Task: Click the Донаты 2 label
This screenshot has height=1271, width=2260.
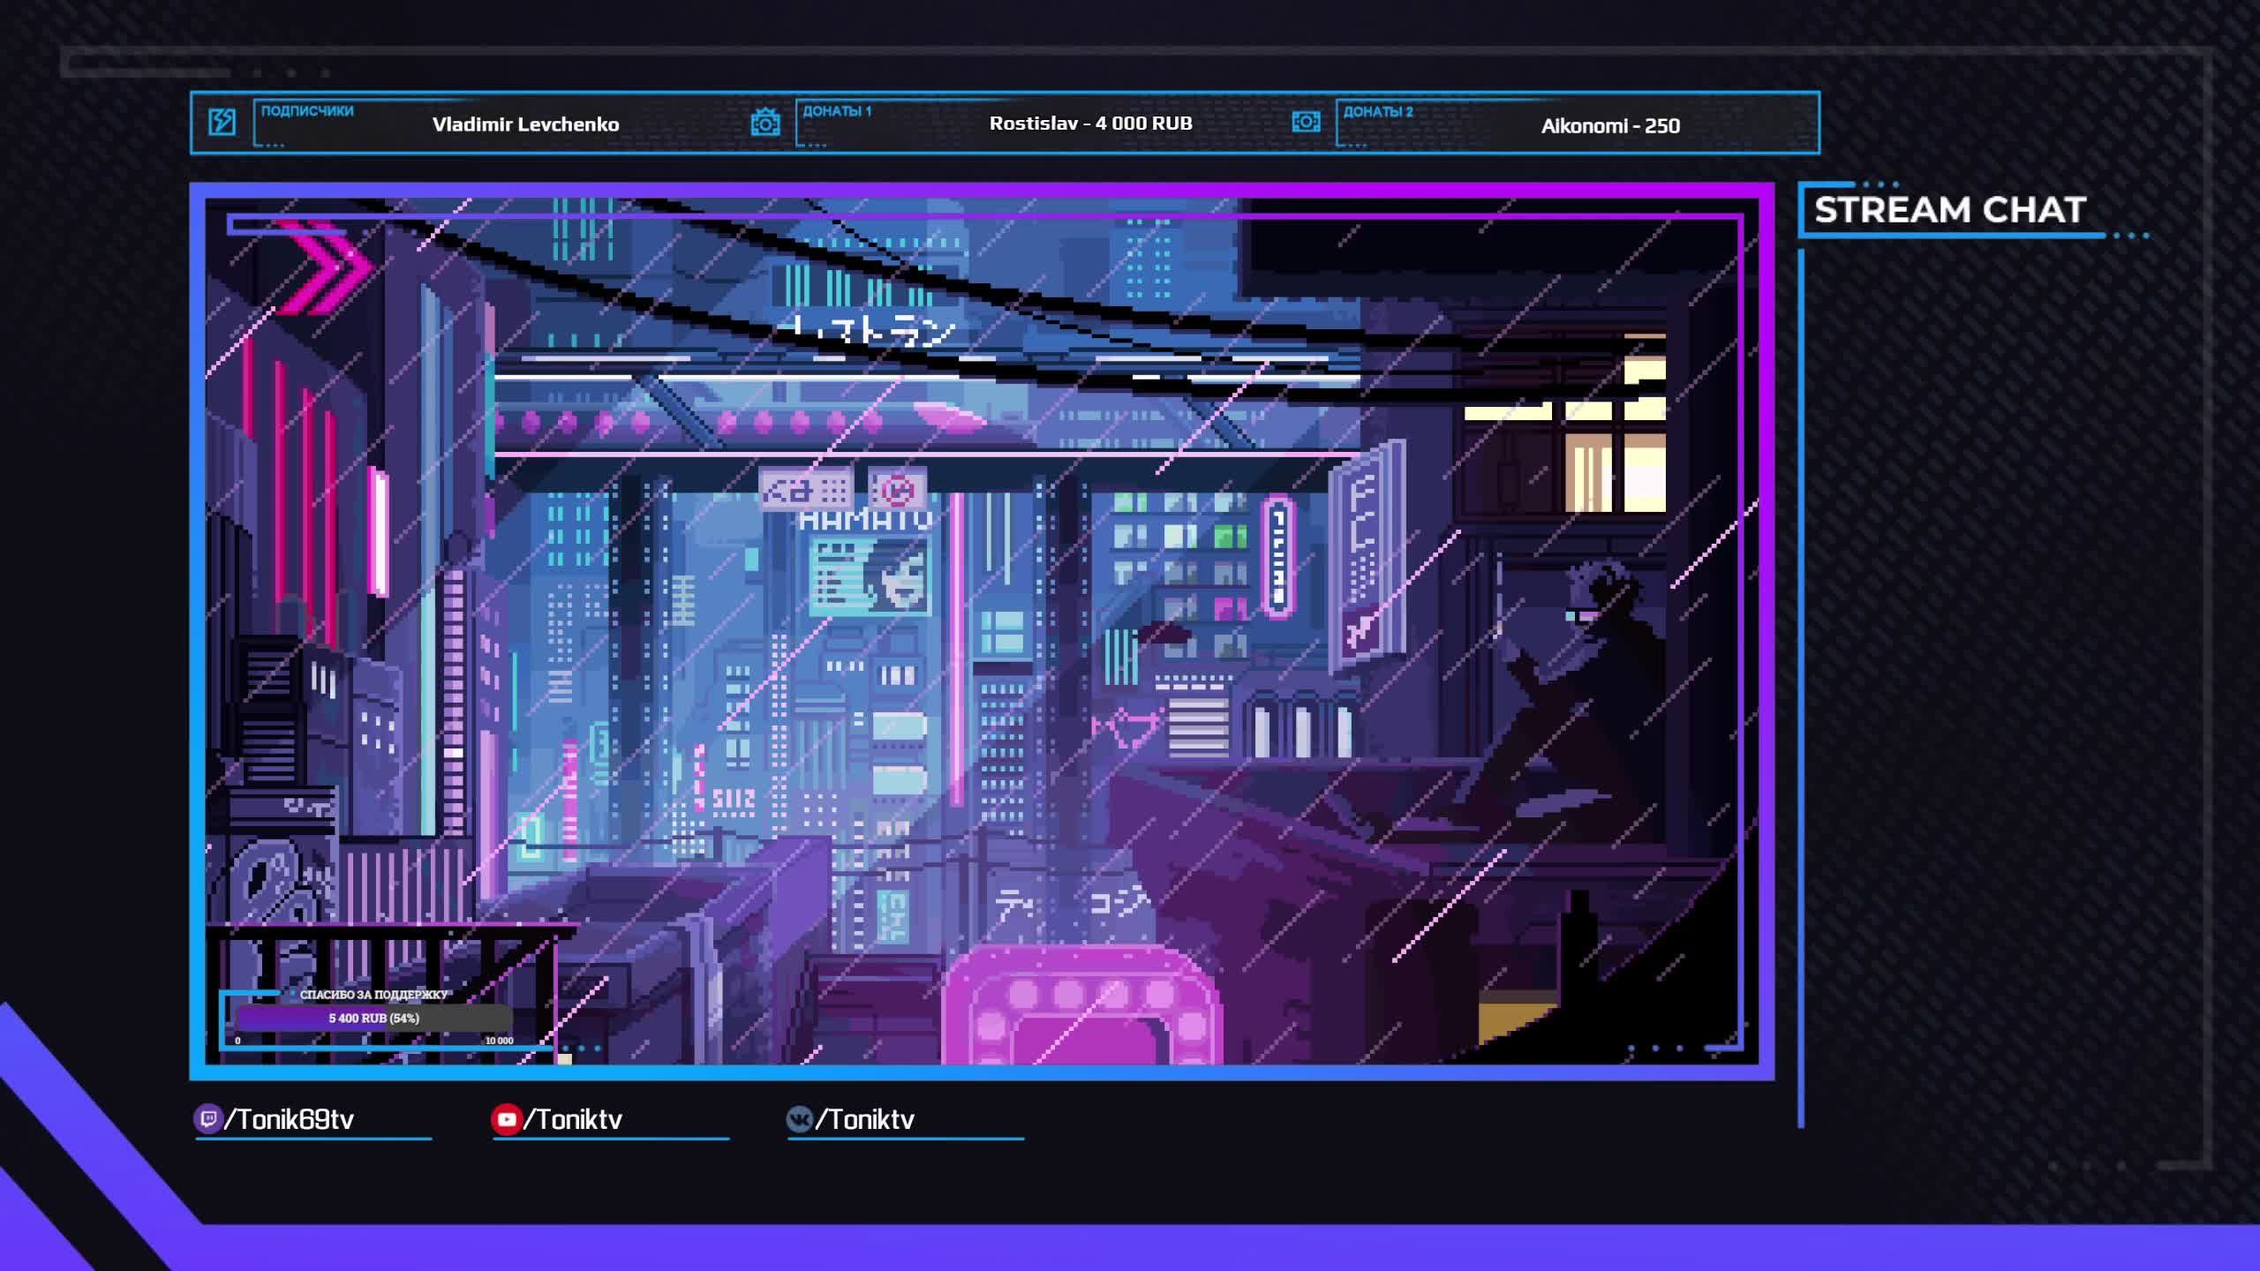Action: (1378, 111)
